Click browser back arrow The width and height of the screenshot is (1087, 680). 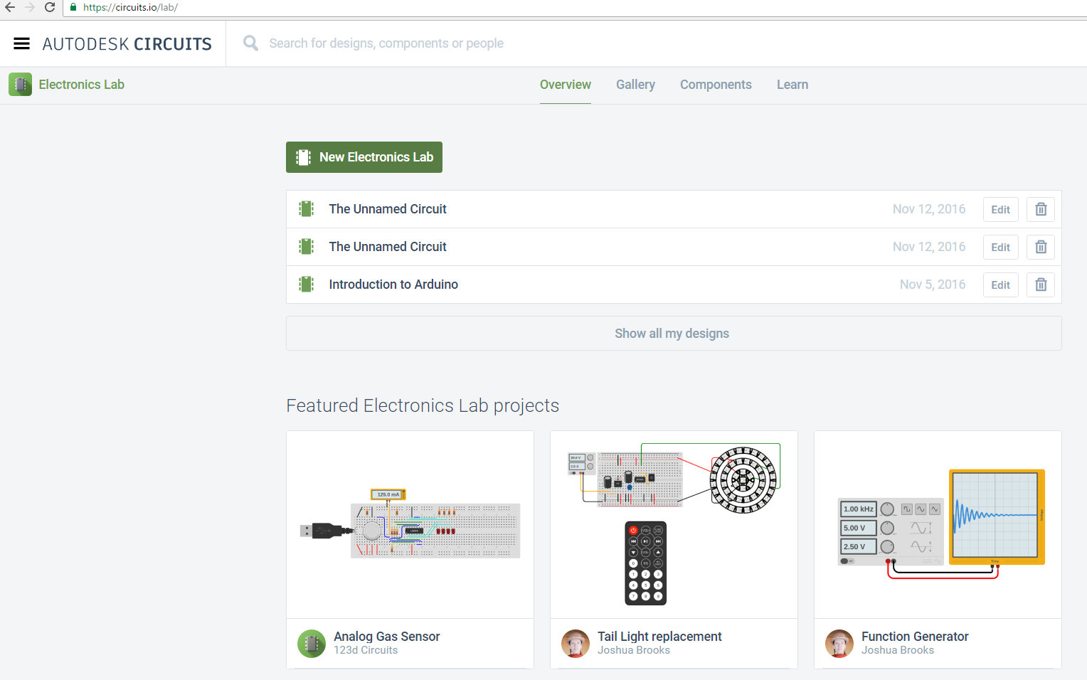pyautogui.click(x=10, y=7)
